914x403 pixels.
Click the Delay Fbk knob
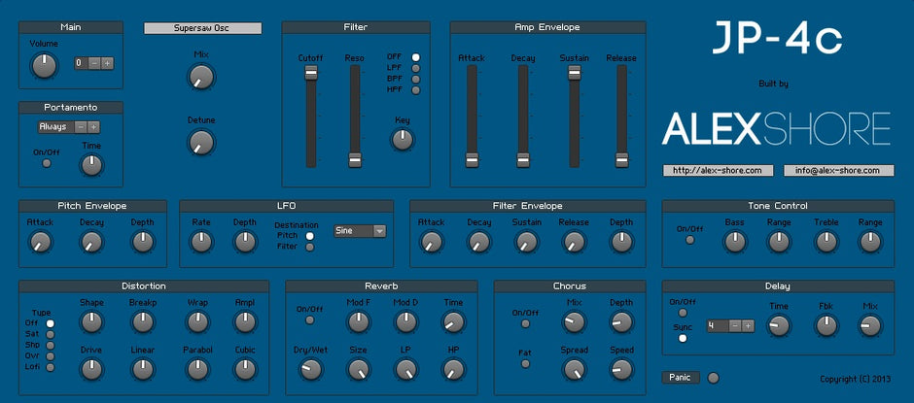pyautogui.click(x=826, y=325)
